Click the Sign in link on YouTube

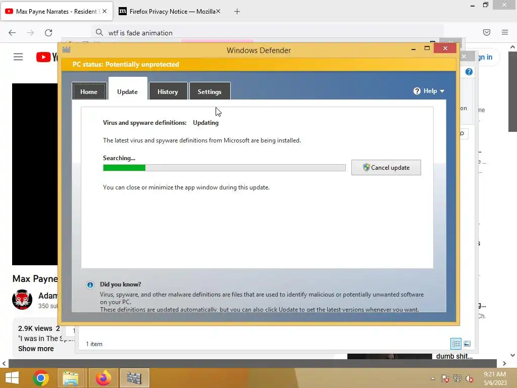pyautogui.click(x=485, y=57)
